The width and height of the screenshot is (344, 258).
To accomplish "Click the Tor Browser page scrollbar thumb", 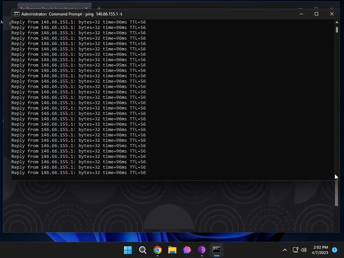I will click(337, 193).
